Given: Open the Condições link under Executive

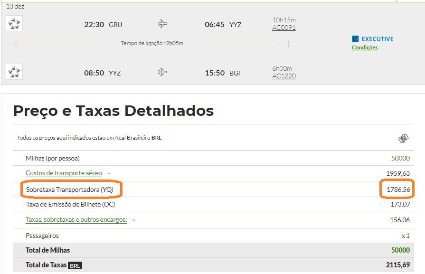Looking at the screenshot, I should (365, 47).
